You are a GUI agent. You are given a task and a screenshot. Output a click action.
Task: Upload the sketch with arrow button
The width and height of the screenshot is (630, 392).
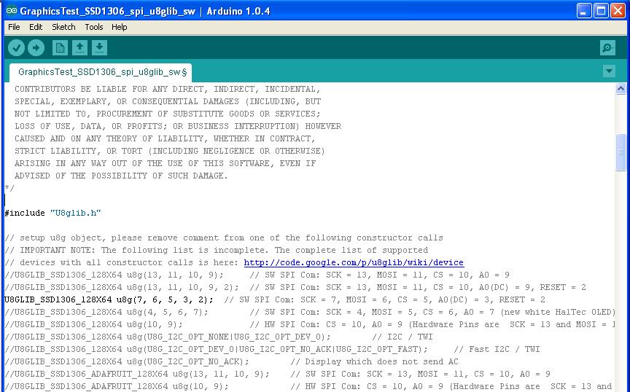click(36, 48)
